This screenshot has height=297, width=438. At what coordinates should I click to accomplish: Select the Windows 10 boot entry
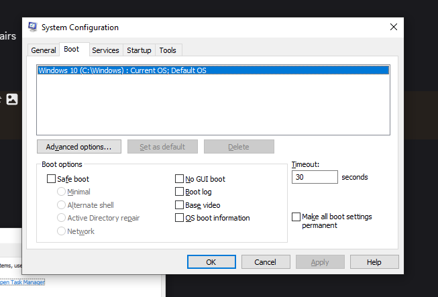213,70
